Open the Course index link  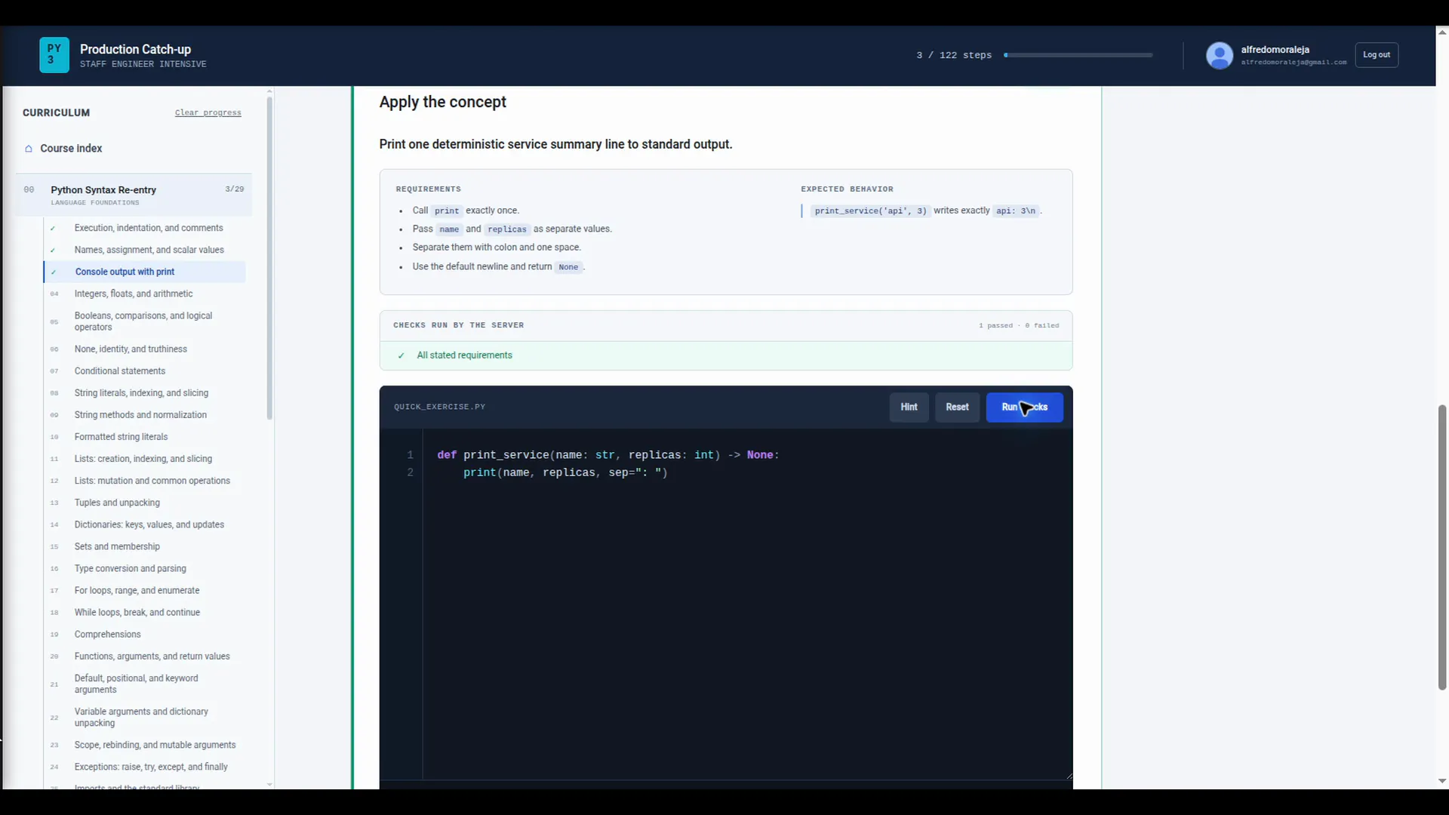[71, 149]
